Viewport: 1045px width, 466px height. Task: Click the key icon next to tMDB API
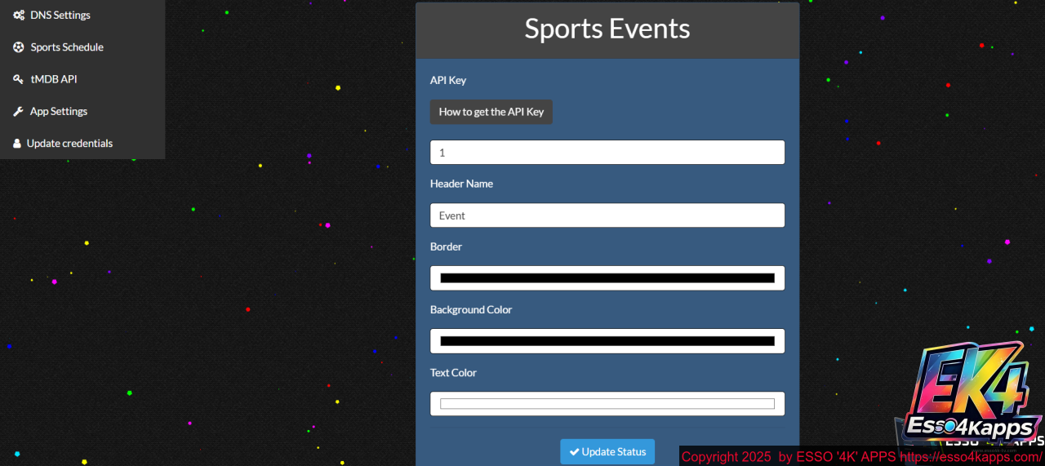pos(18,79)
